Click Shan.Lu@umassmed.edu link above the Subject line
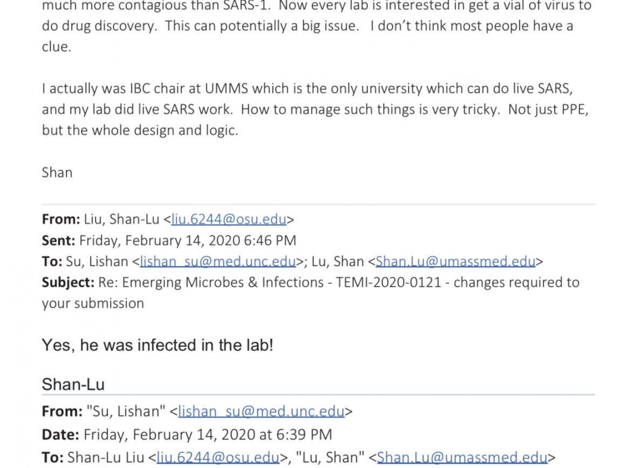The height and width of the screenshot is (468, 625). (455, 261)
